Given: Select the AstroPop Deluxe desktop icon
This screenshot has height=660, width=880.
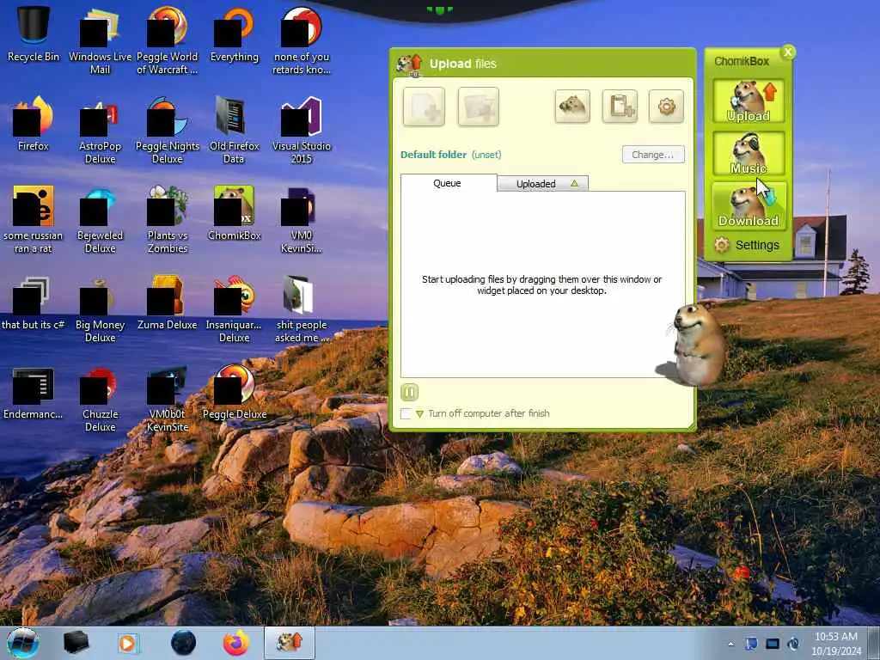Looking at the screenshot, I should point(100,131).
